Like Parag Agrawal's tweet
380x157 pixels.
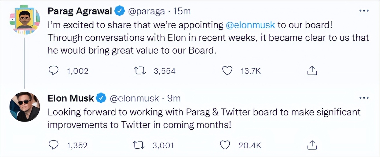(x=228, y=71)
